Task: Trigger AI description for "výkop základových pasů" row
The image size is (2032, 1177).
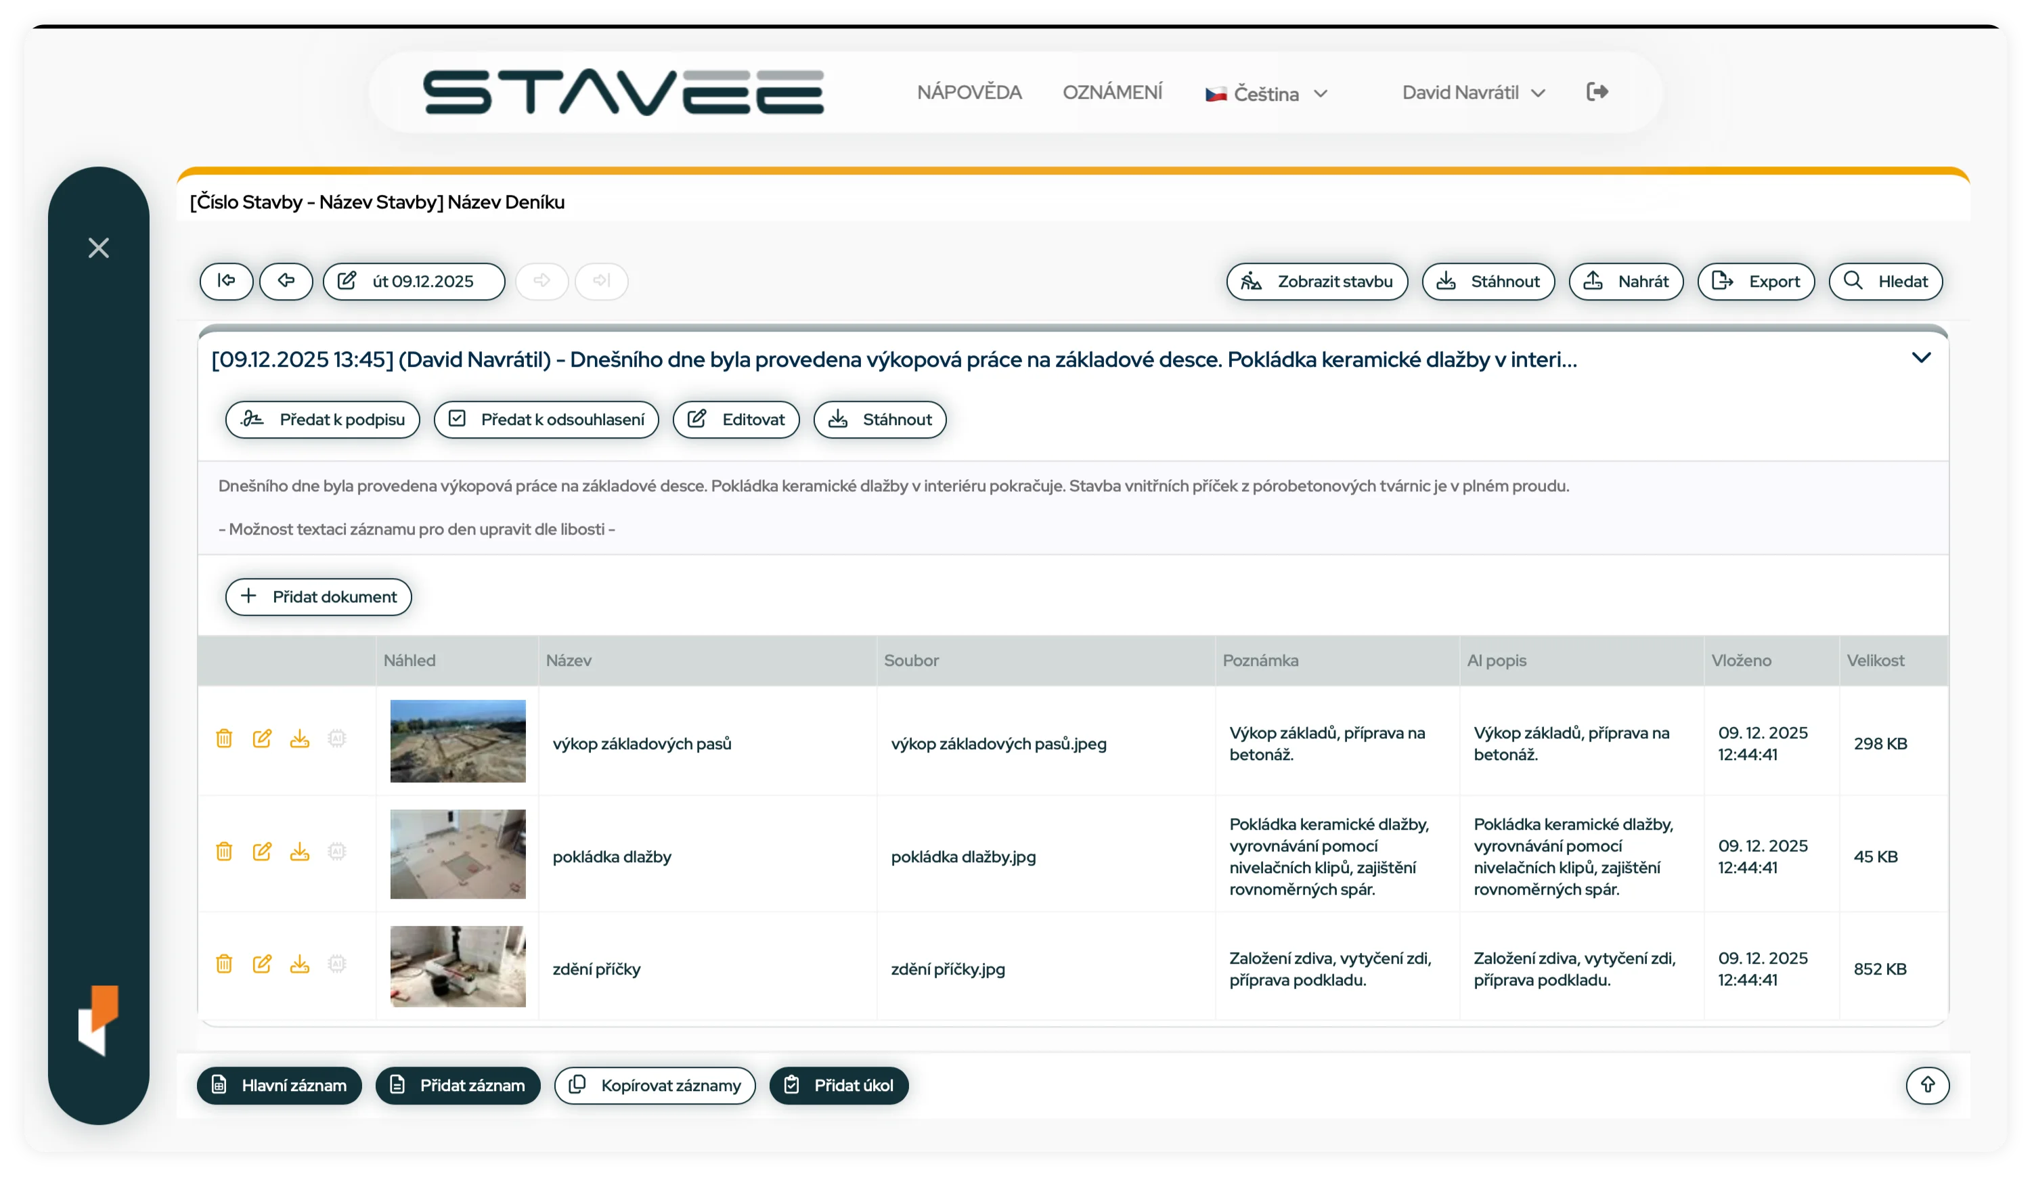Action: pyautogui.click(x=337, y=739)
